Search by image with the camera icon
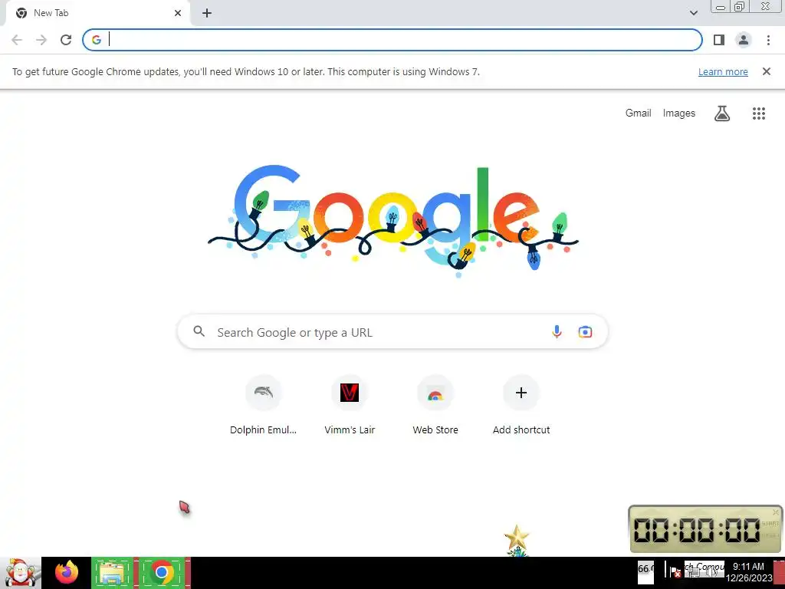The height and width of the screenshot is (589, 785). (585, 331)
